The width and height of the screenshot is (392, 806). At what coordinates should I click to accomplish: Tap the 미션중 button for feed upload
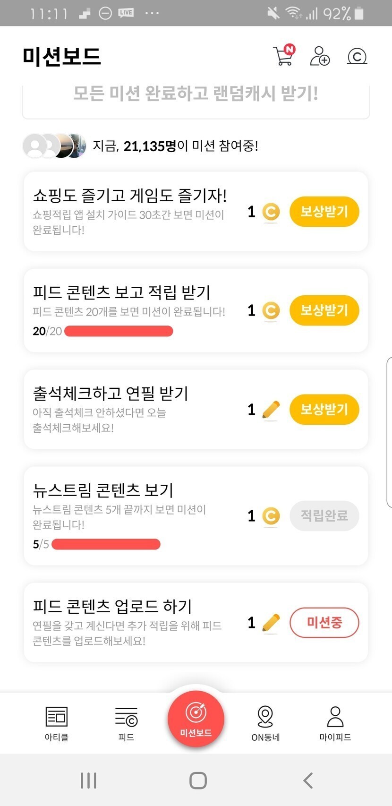[x=324, y=622]
